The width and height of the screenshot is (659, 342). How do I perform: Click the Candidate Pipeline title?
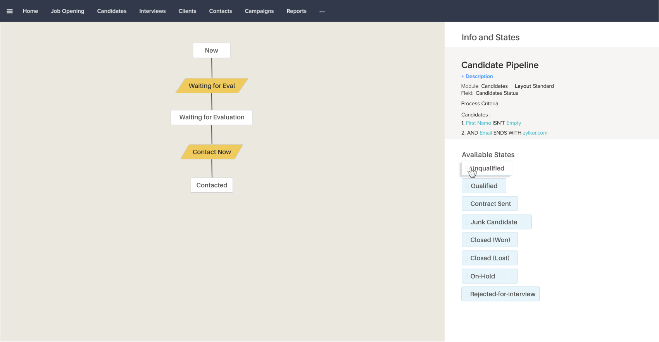tap(500, 65)
